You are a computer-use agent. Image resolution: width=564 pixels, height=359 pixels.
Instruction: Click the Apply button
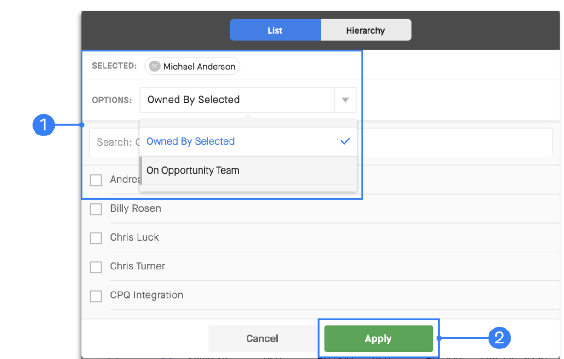[379, 339]
